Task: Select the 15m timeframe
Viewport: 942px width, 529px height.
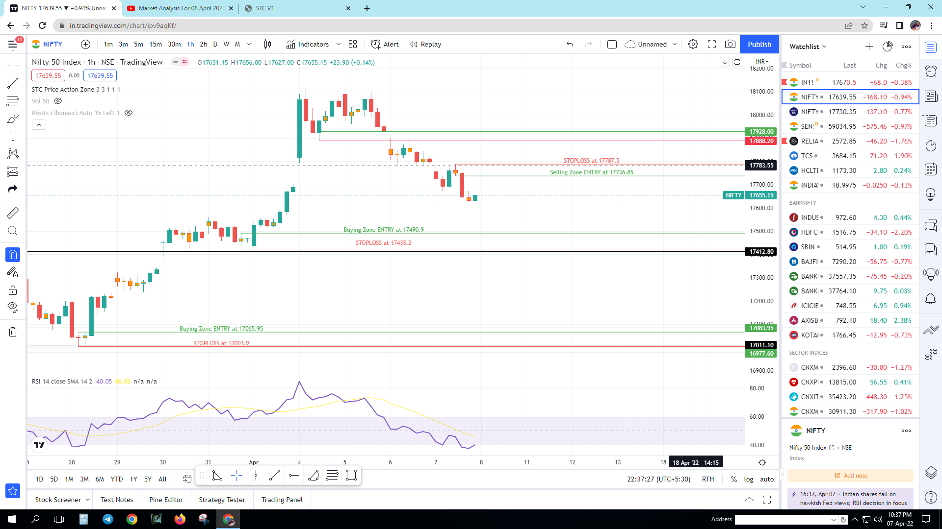Action: pyautogui.click(x=156, y=44)
